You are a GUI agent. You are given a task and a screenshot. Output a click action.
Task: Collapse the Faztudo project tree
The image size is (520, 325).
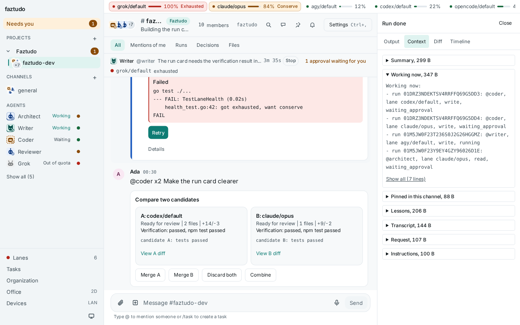coord(8,51)
